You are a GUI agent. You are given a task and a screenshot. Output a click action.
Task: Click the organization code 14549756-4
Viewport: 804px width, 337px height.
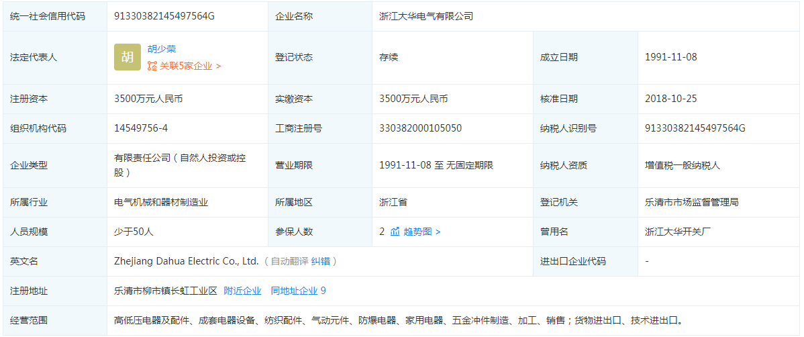141,128
